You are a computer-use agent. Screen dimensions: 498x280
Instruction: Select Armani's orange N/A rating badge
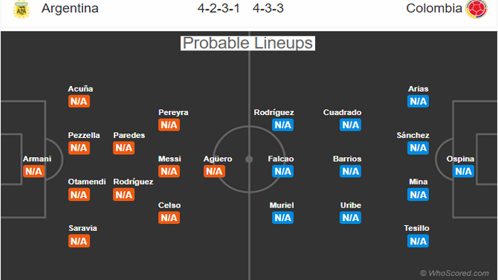tap(33, 171)
